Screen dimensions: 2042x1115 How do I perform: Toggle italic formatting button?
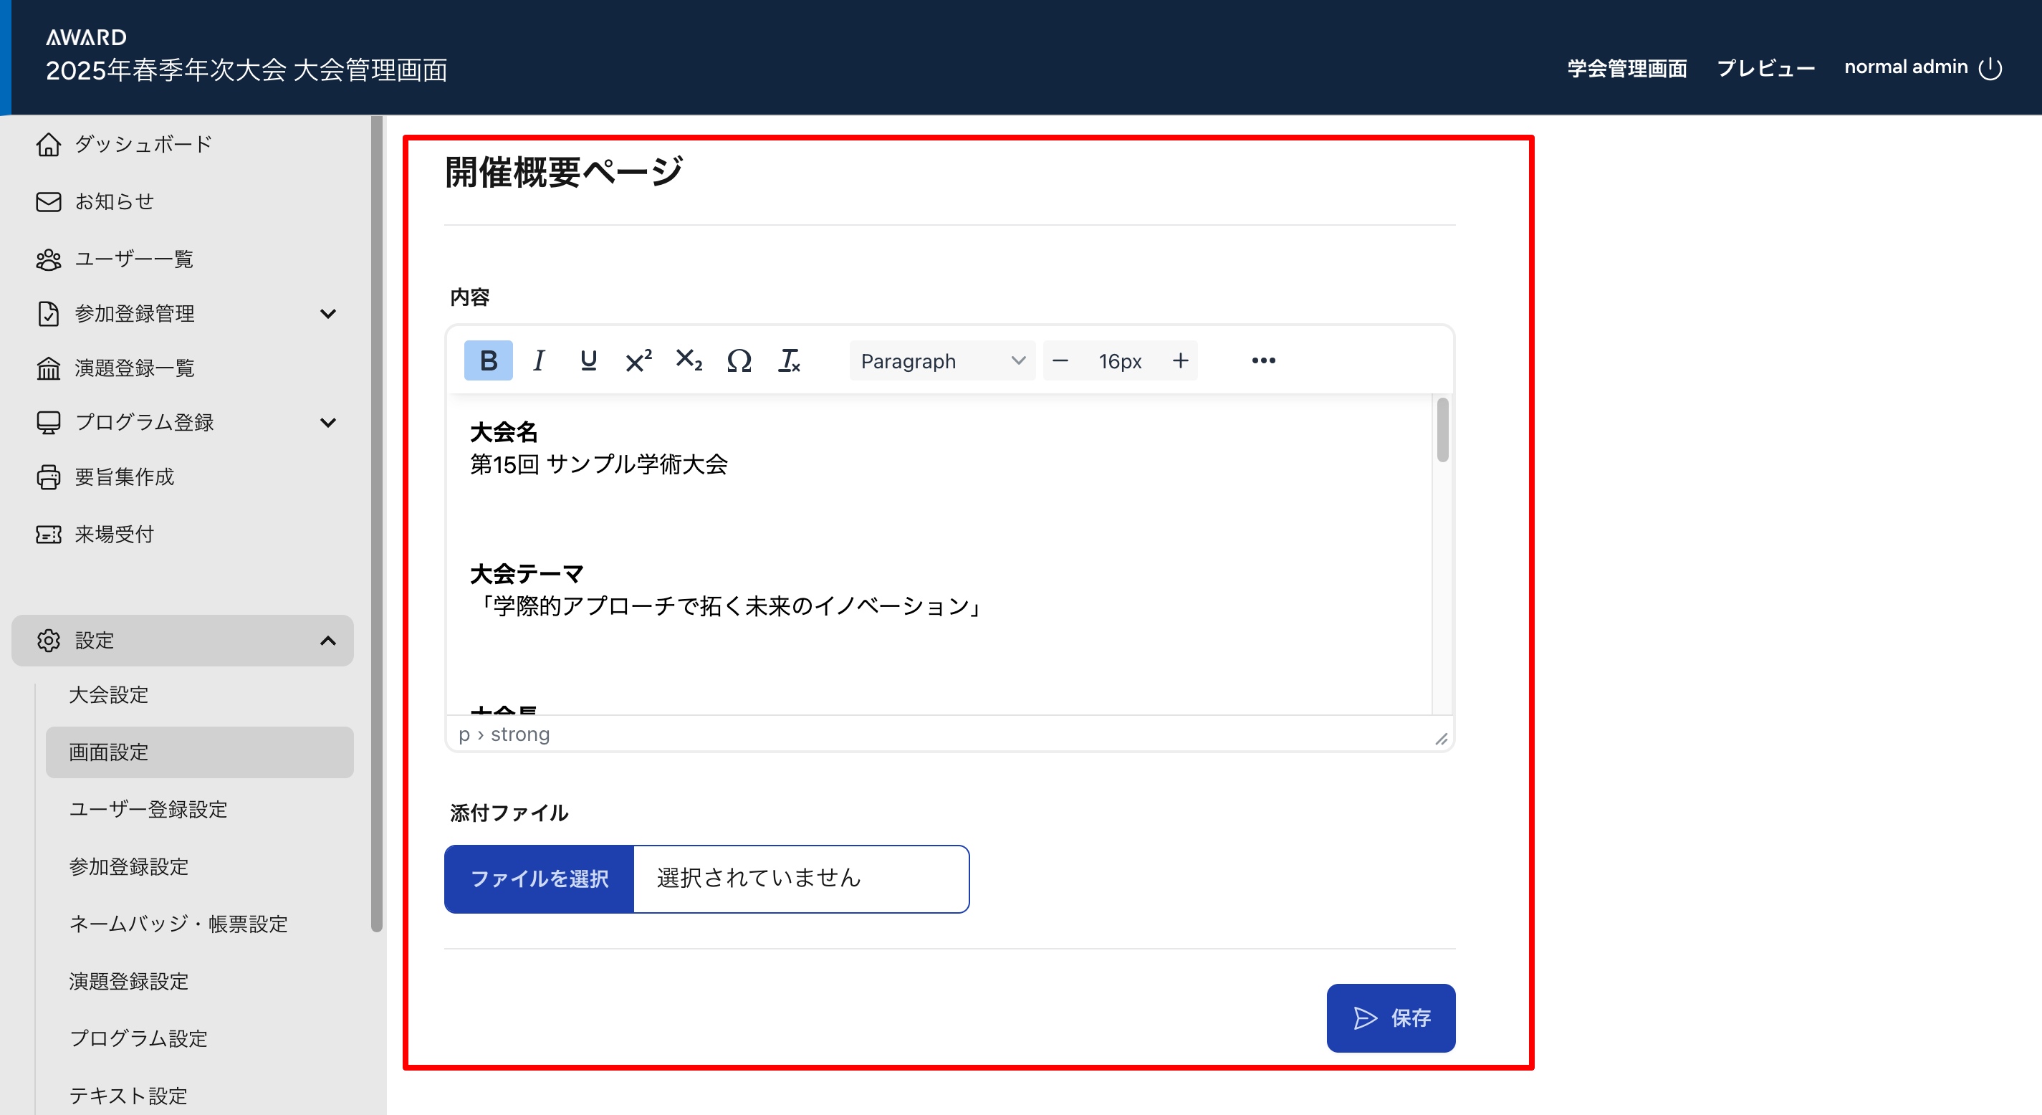[538, 361]
